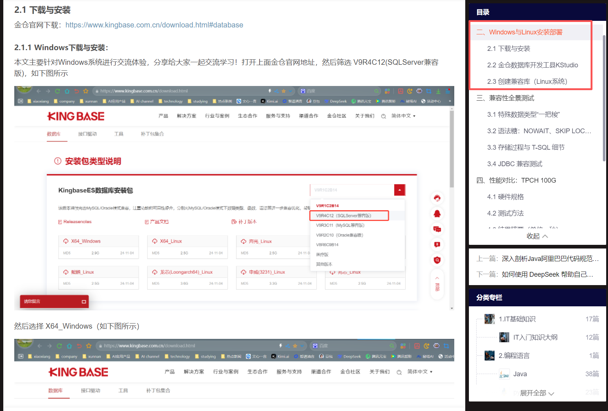Screen dimensions: 608x411
Task: Click the headset customer service floating icon
Action: 437,198
